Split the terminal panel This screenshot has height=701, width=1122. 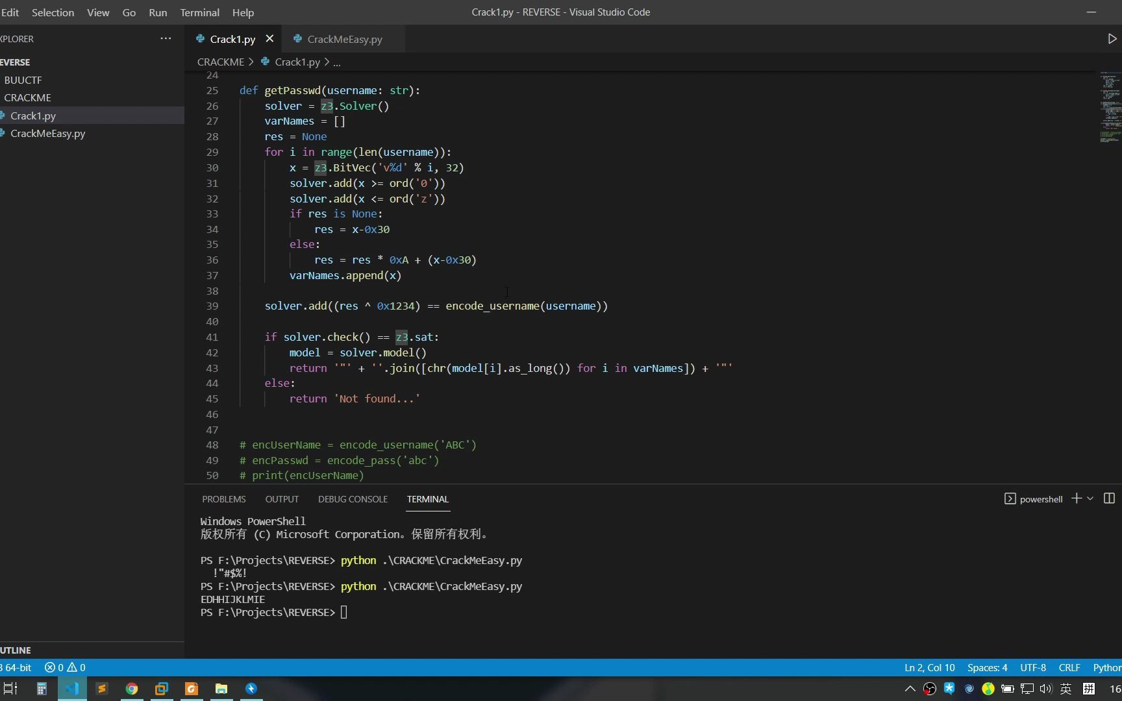1110,498
